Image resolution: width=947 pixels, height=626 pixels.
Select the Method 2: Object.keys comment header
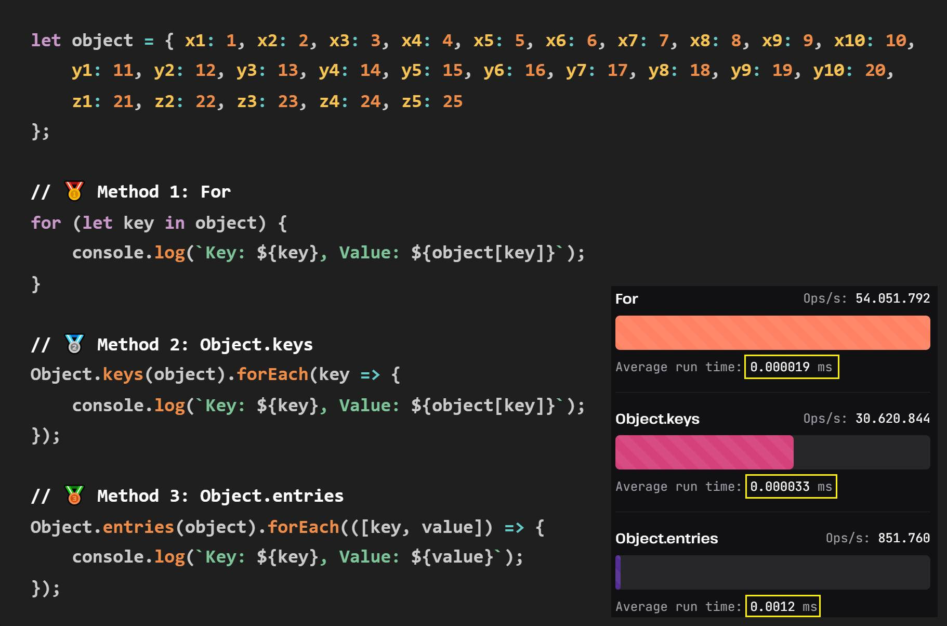[x=204, y=344]
